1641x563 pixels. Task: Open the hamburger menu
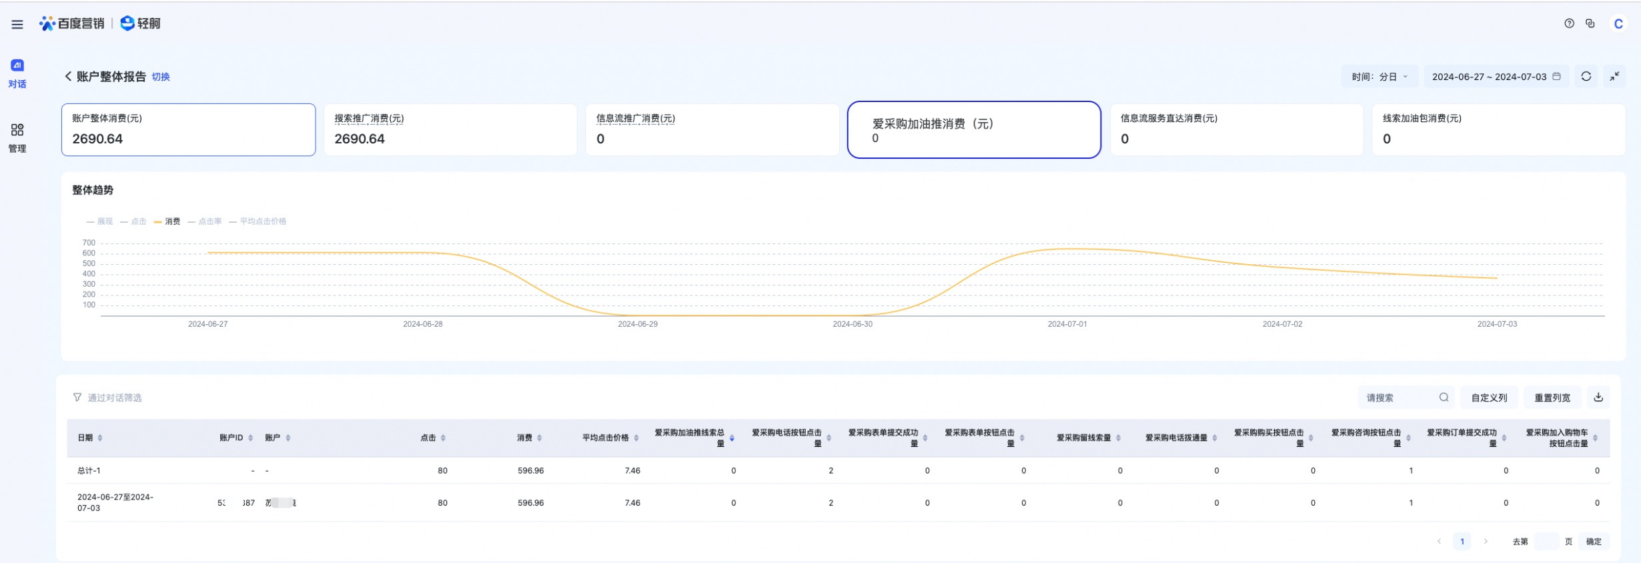17,25
